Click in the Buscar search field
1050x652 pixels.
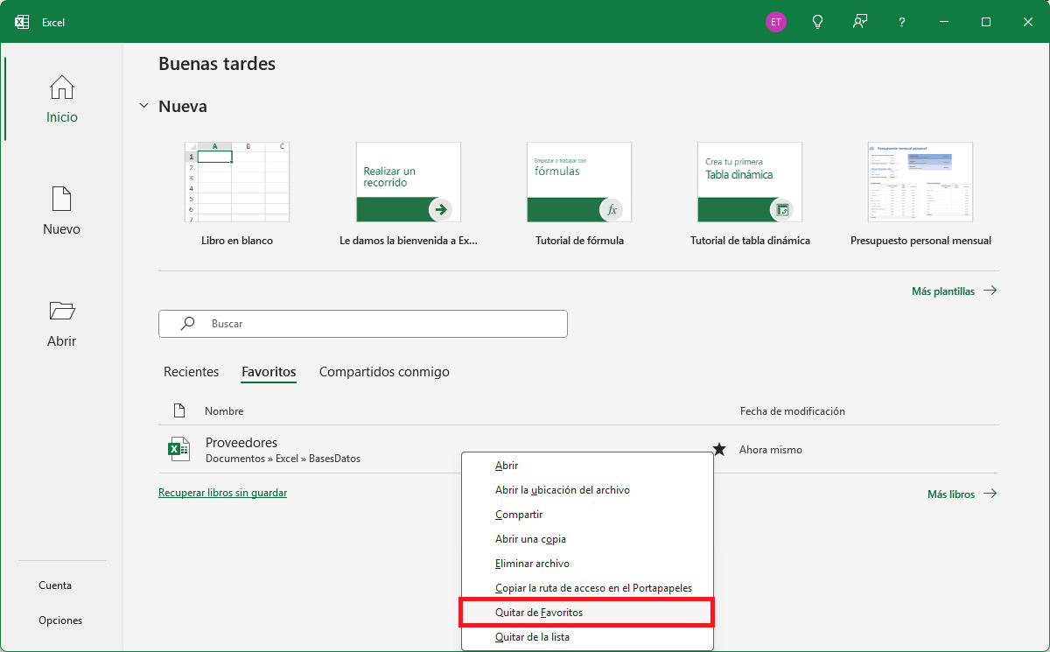[363, 324]
